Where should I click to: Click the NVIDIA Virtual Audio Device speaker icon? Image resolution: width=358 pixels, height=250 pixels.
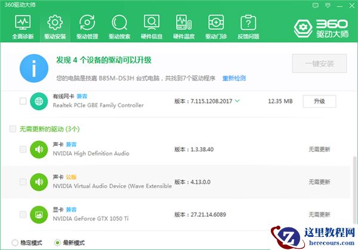point(39,182)
